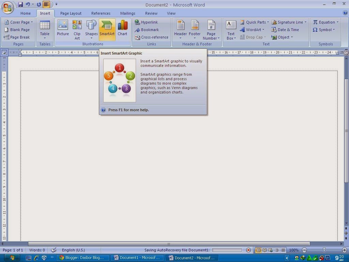Open Page Number dropdown

[x=211, y=30]
